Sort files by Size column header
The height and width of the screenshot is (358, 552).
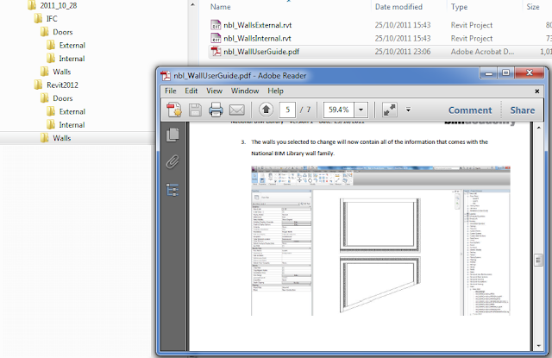[x=533, y=7]
